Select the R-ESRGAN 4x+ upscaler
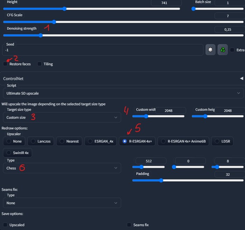This screenshot has width=245, height=230. (137, 141)
